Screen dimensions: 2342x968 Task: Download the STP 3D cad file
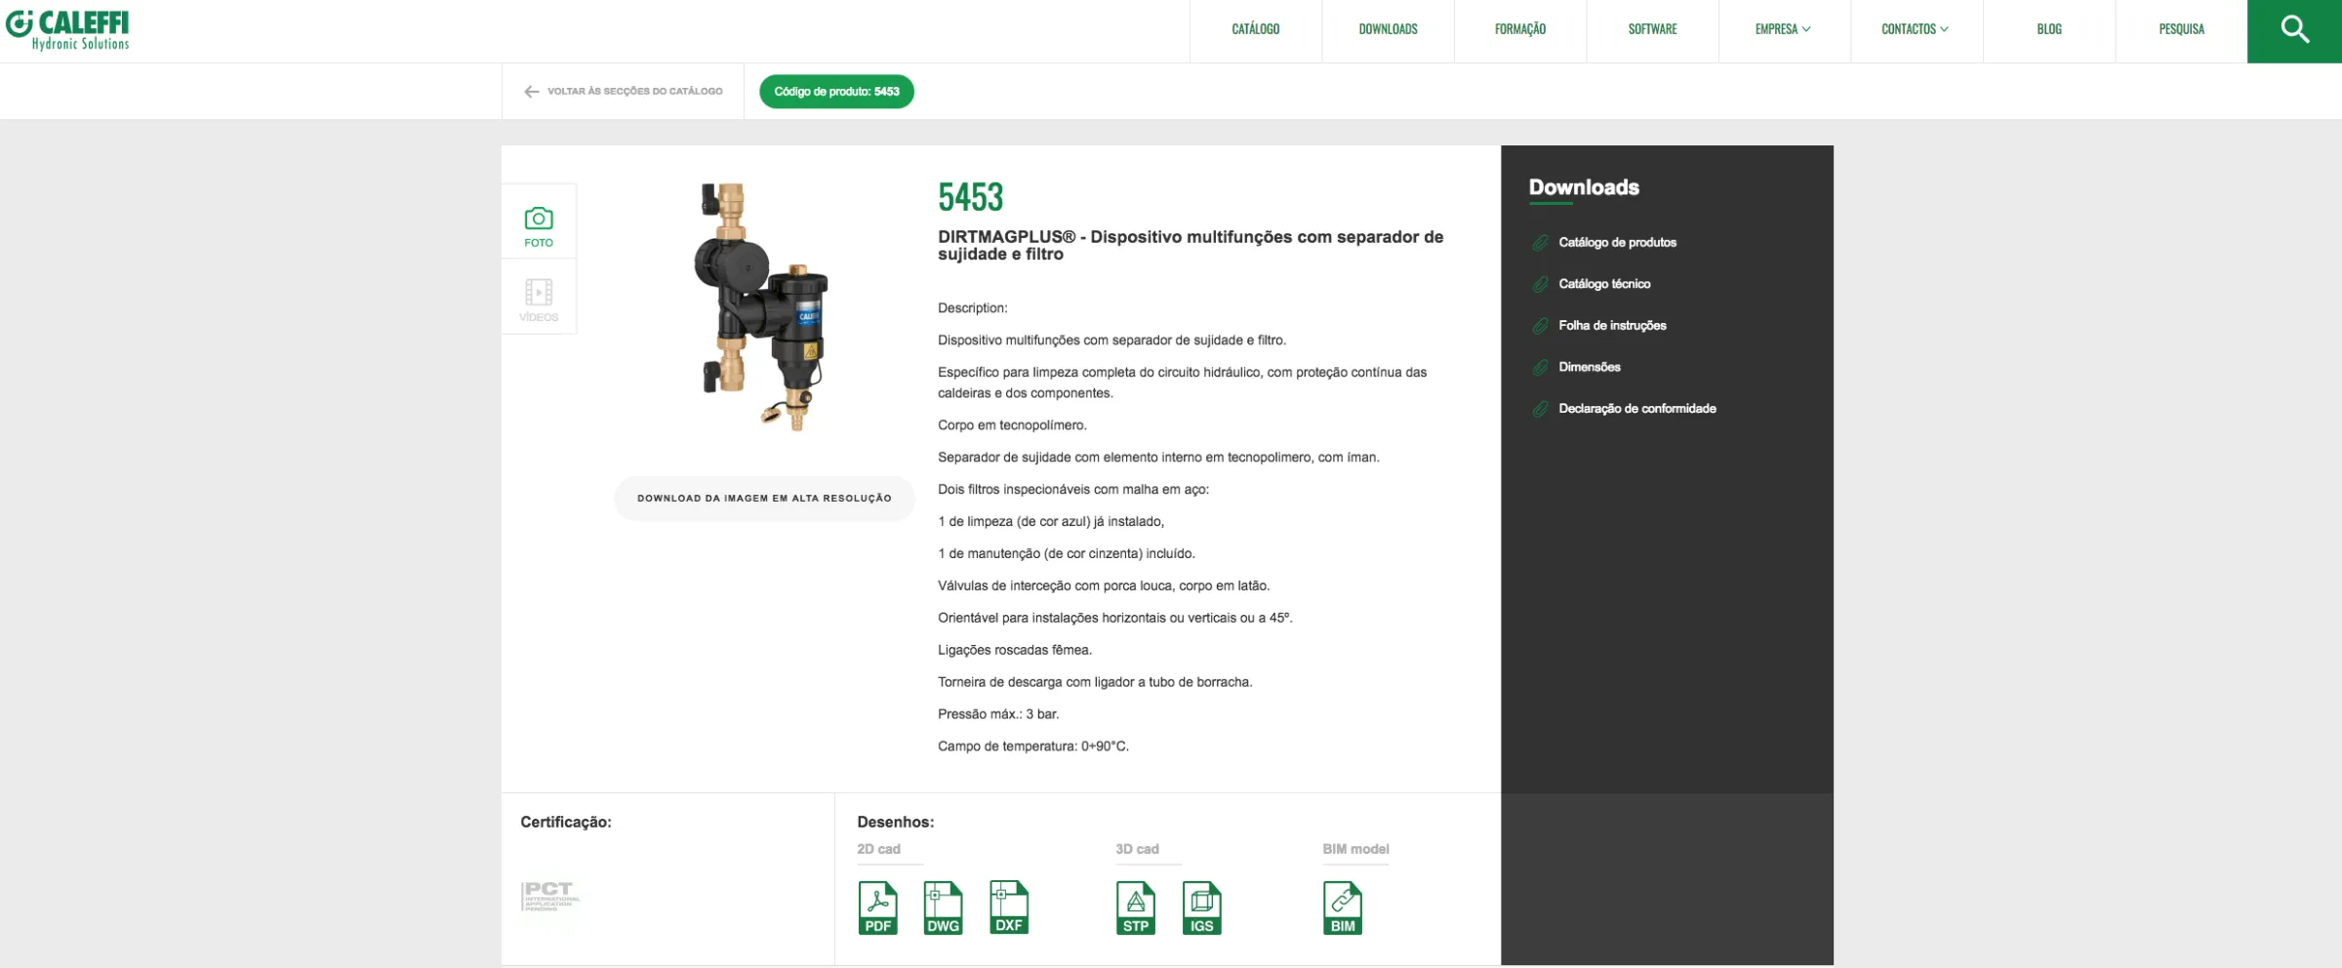point(1135,907)
